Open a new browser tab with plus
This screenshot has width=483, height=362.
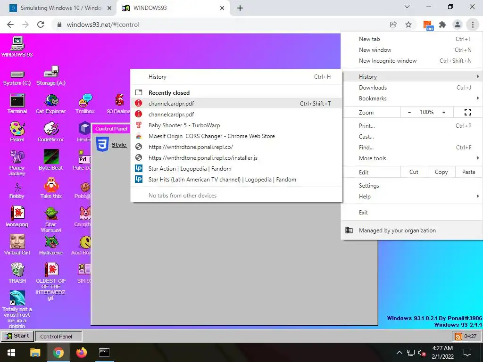click(x=240, y=8)
